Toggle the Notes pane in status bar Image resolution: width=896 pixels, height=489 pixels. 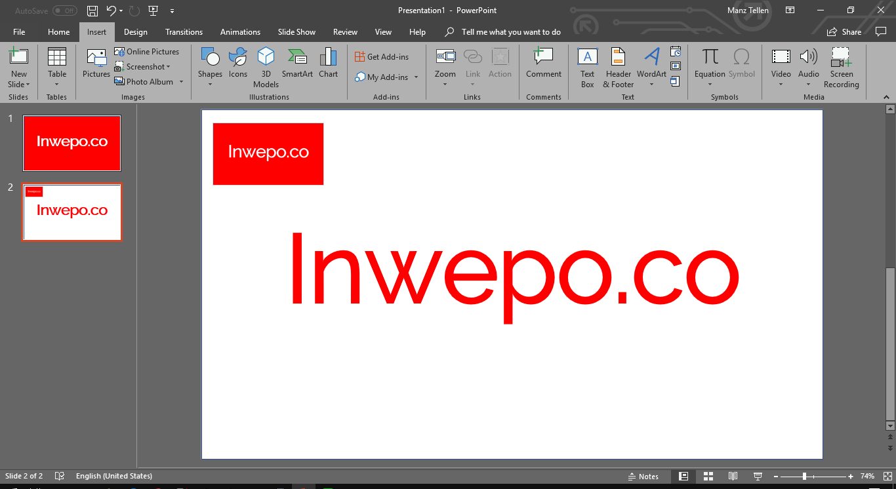pos(643,477)
